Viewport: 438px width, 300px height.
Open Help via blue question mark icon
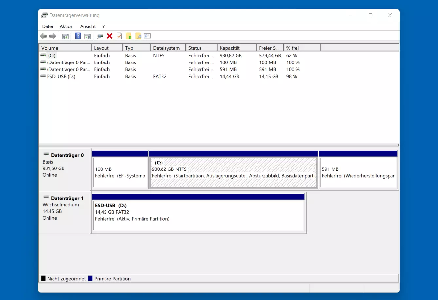(x=78, y=36)
